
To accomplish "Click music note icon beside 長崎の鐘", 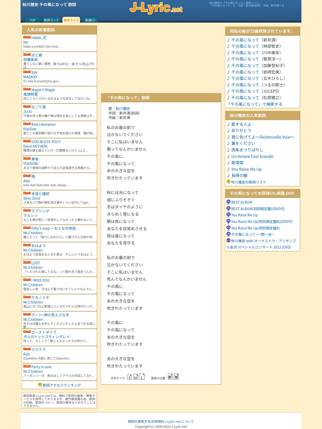I will (228, 175).
